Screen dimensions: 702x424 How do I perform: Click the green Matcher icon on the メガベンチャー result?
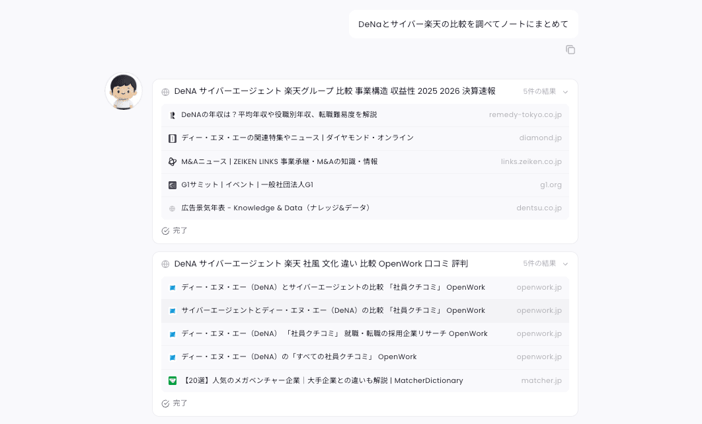click(171, 380)
